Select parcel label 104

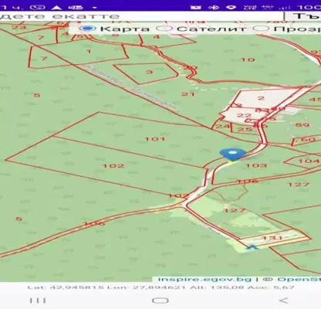click(309, 161)
